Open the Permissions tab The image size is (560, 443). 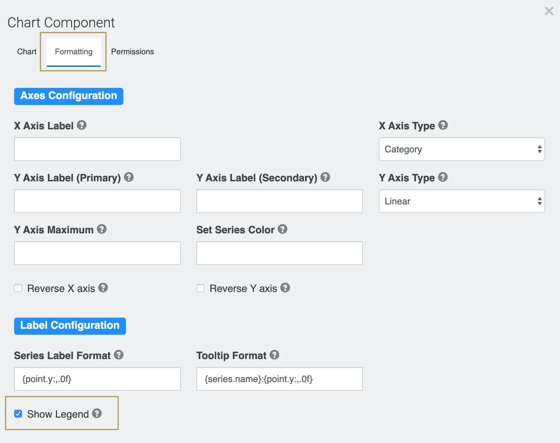132,52
